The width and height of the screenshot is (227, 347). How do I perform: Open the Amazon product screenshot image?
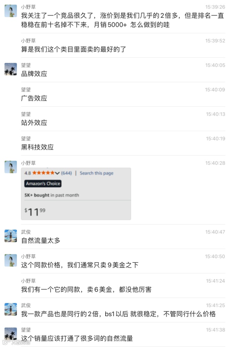click(x=76, y=194)
